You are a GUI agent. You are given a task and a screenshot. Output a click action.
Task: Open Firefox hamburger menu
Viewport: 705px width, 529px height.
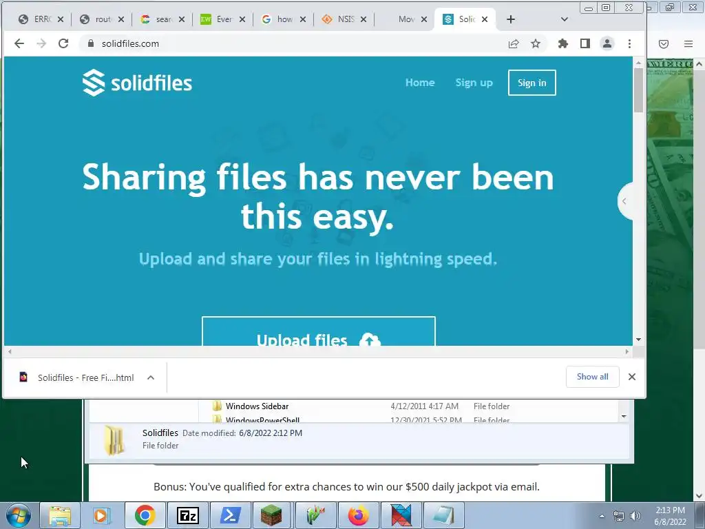pyautogui.click(x=688, y=43)
